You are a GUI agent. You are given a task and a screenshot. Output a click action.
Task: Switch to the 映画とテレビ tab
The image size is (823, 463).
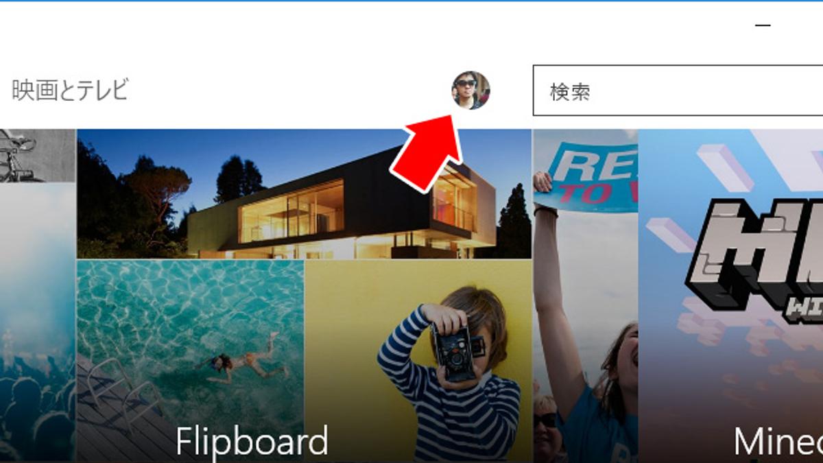tap(70, 90)
